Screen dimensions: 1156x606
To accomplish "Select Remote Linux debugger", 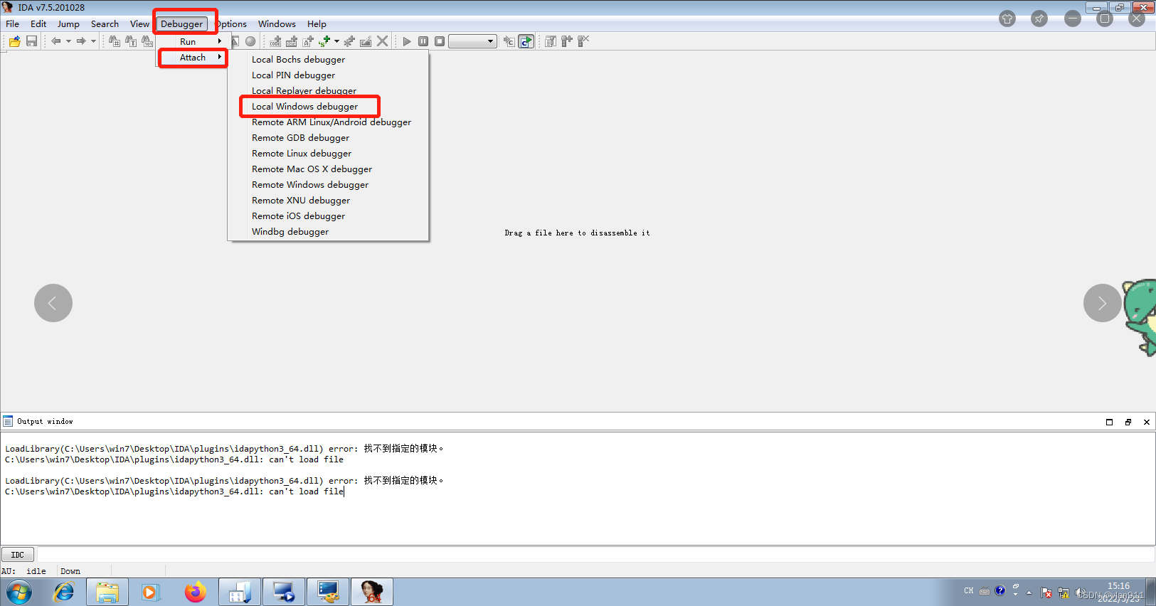I will [x=328, y=153].
